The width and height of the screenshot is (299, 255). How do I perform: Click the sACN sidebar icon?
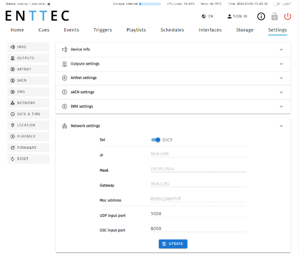tap(13, 81)
